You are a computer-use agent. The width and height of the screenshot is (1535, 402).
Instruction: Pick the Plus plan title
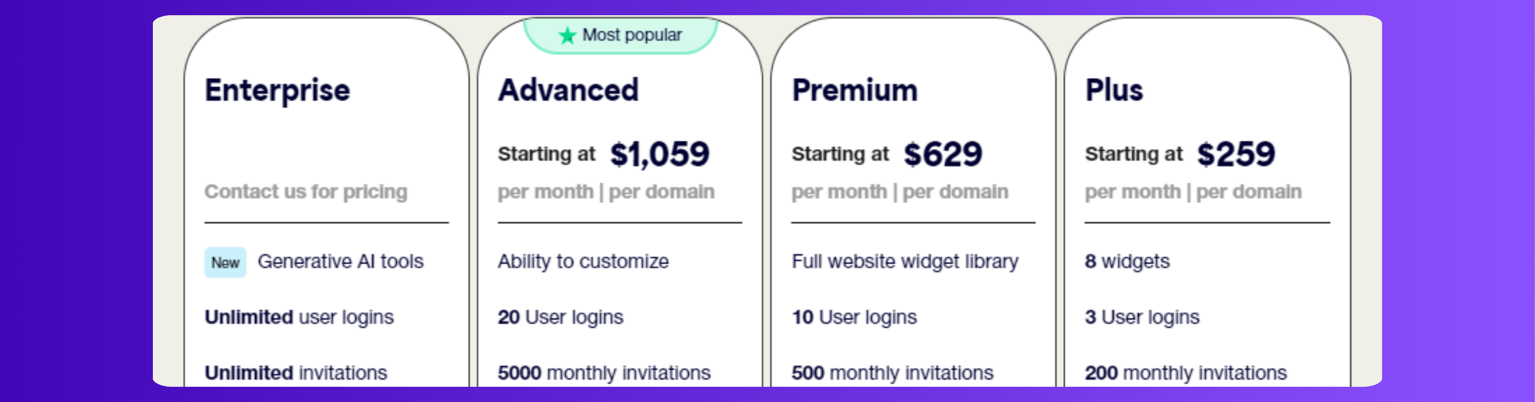pyautogui.click(x=1114, y=90)
